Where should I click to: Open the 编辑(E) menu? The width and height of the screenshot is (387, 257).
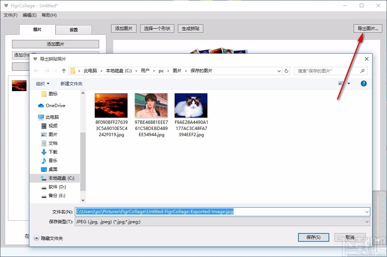click(x=29, y=15)
